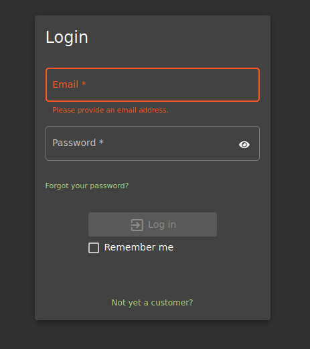This screenshot has width=310, height=349.
Task: Click the asterisk next to Password
Action: 101,142
